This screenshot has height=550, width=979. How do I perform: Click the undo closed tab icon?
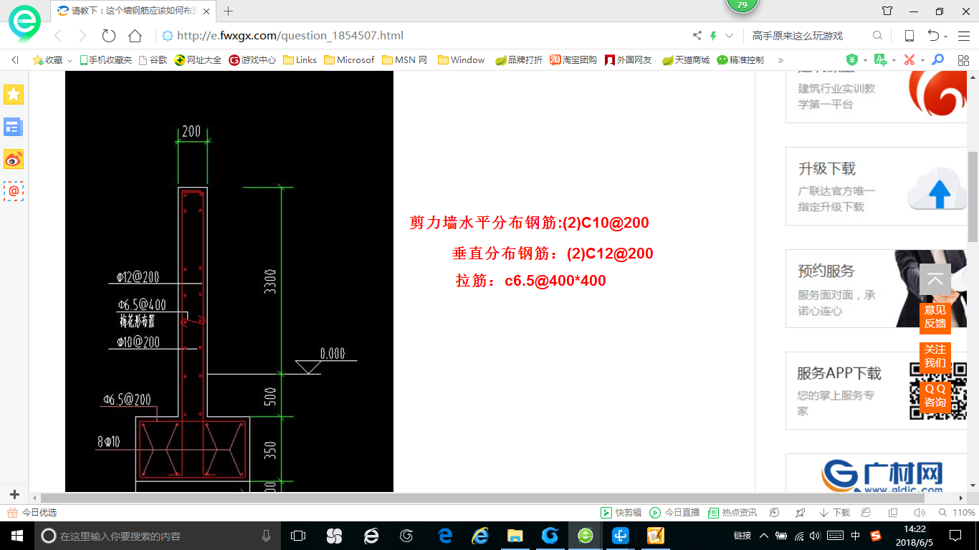(x=933, y=36)
